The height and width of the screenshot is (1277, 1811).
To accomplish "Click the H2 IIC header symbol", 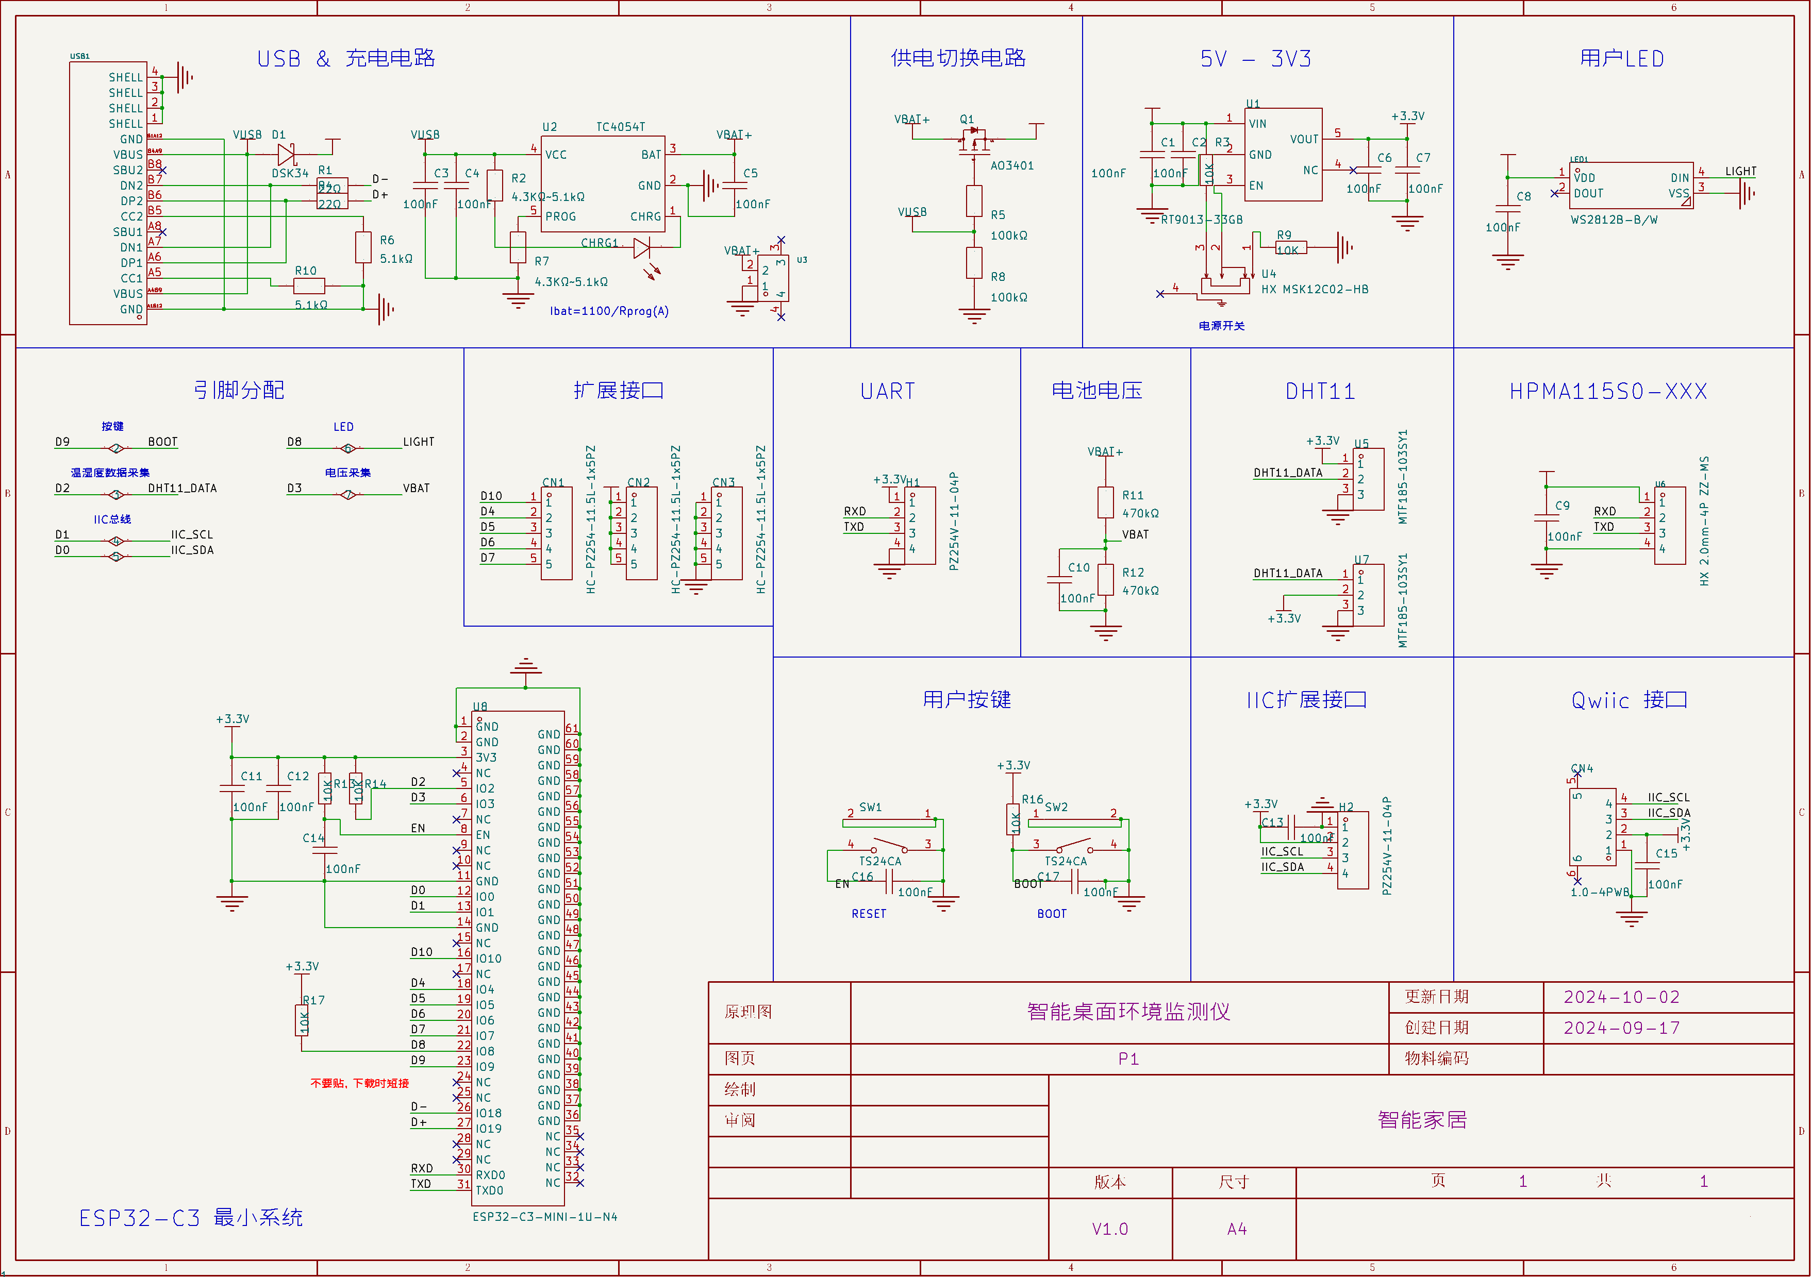I will (x=1353, y=850).
